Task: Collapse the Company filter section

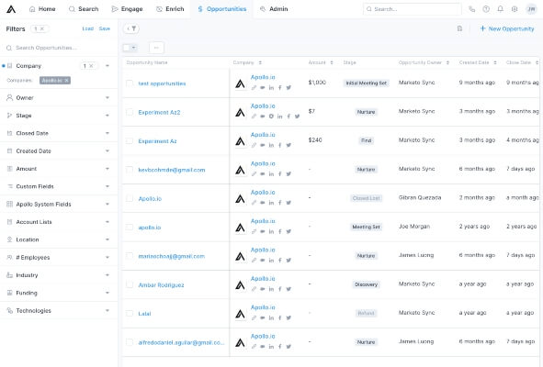Action: (107, 66)
